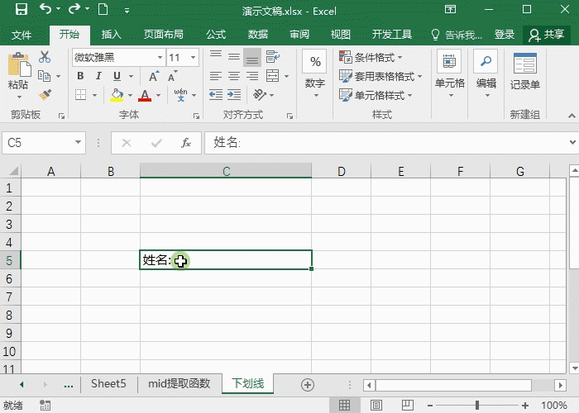Viewport: 579px width, 413px height.
Task: Open the 文件 (File) menu
Action: click(22, 35)
